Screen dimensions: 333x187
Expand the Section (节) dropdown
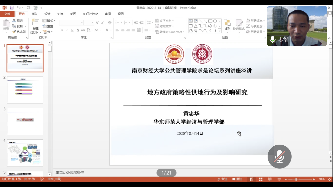(47, 32)
